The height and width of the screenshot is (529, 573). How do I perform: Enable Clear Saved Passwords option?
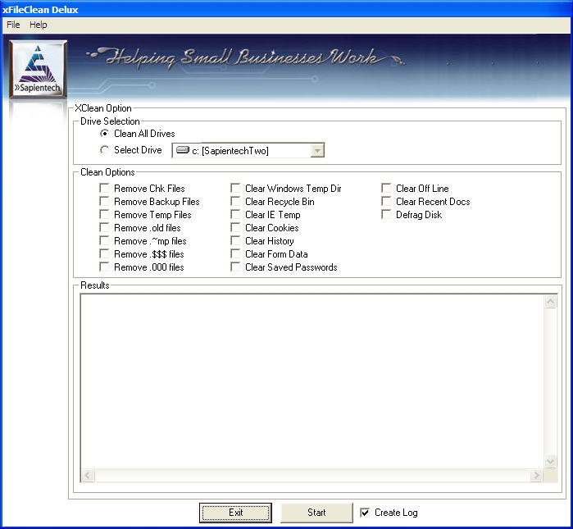pos(235,267)
